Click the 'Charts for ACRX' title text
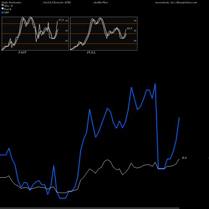209x209 pixels. click(61, 3)
